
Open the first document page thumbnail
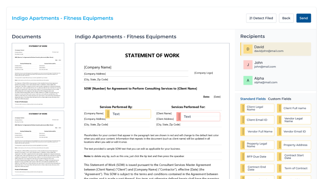click(x=38, y=75)
